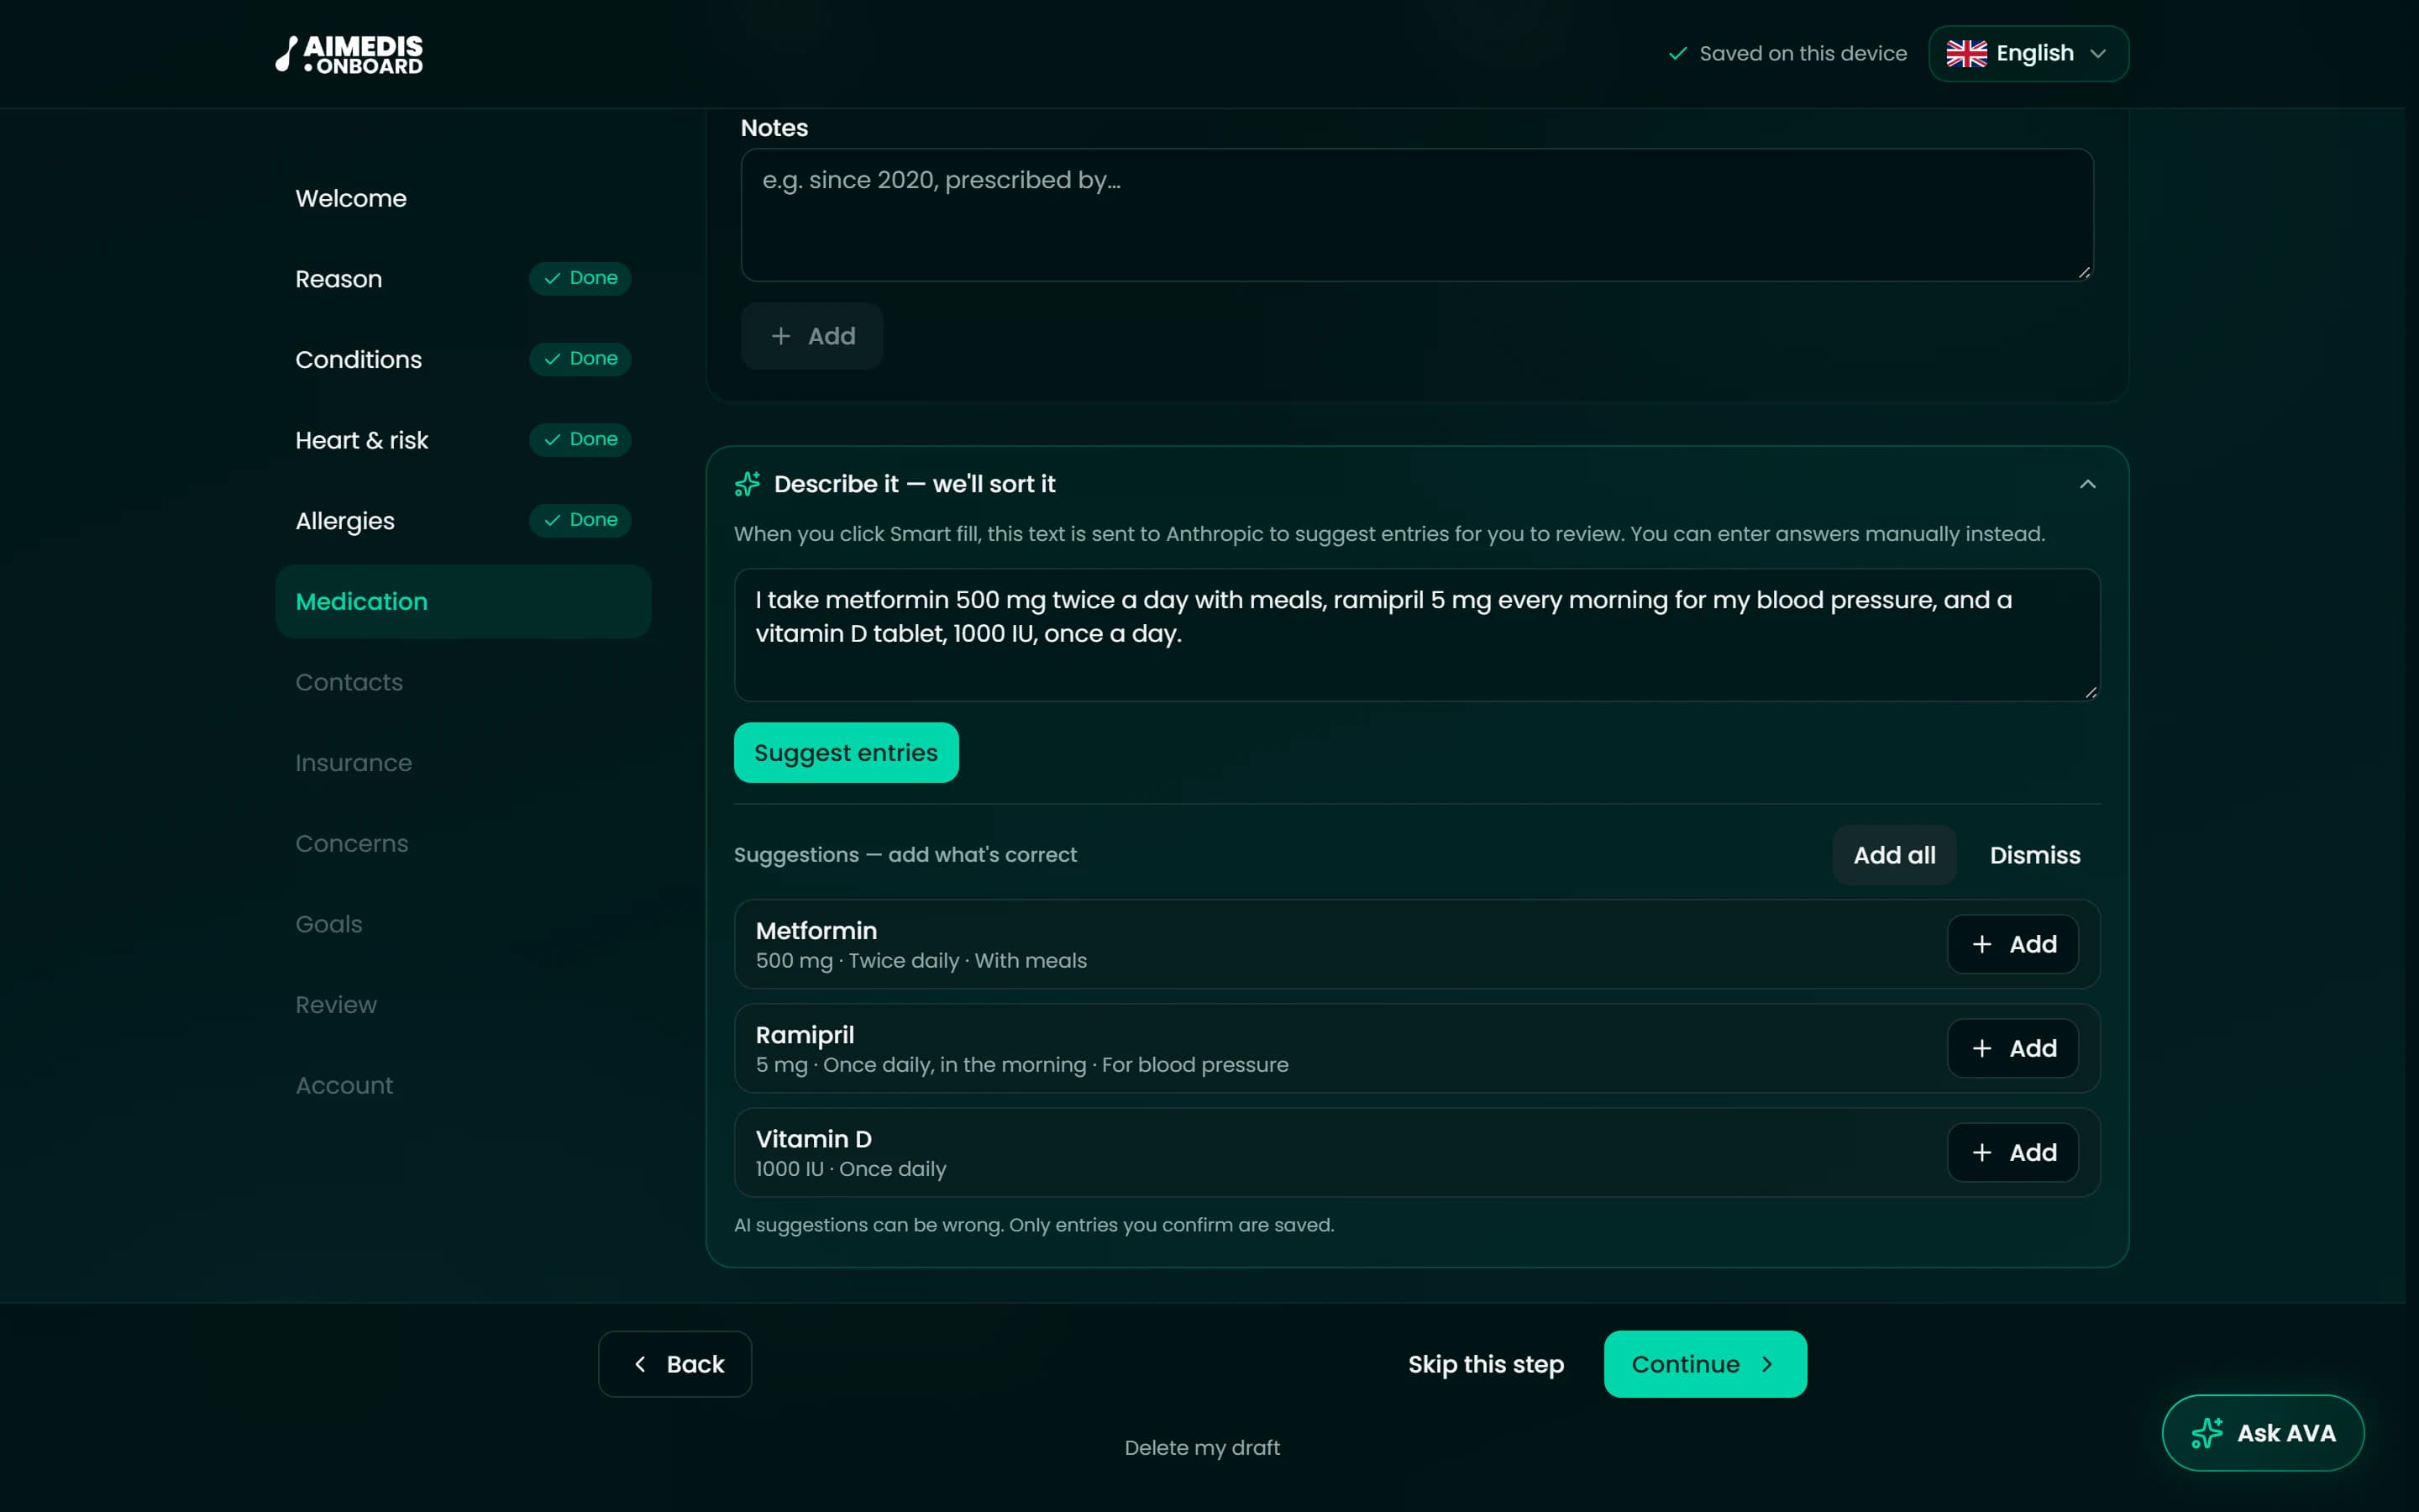Open the Heart & risk step
The width and height of the screenshot is (2419, 1512).
[463, 440]
